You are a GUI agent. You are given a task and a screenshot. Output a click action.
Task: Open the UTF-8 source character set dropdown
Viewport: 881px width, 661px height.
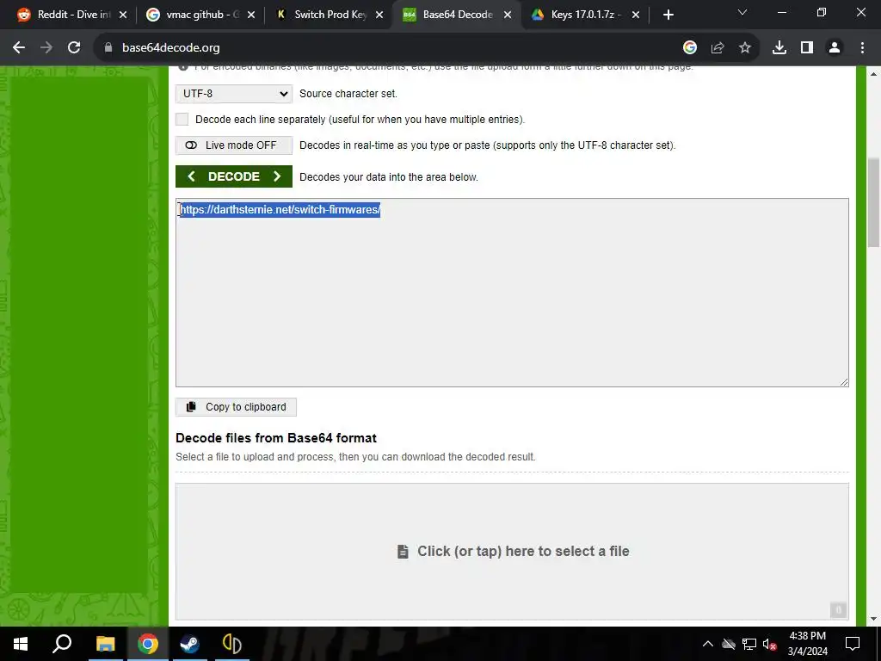(234, 94)
